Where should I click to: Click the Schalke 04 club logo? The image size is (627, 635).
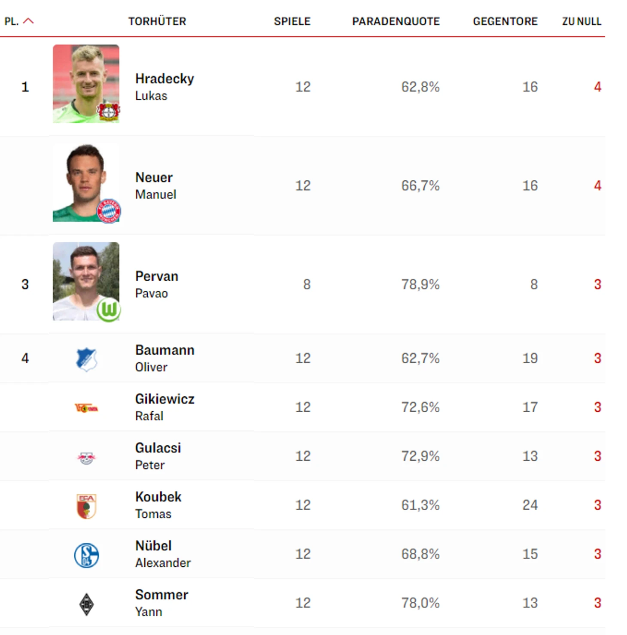(x=86, y=555)
